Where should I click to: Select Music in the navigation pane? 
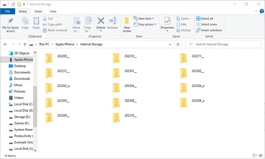(x=16, y=85)
